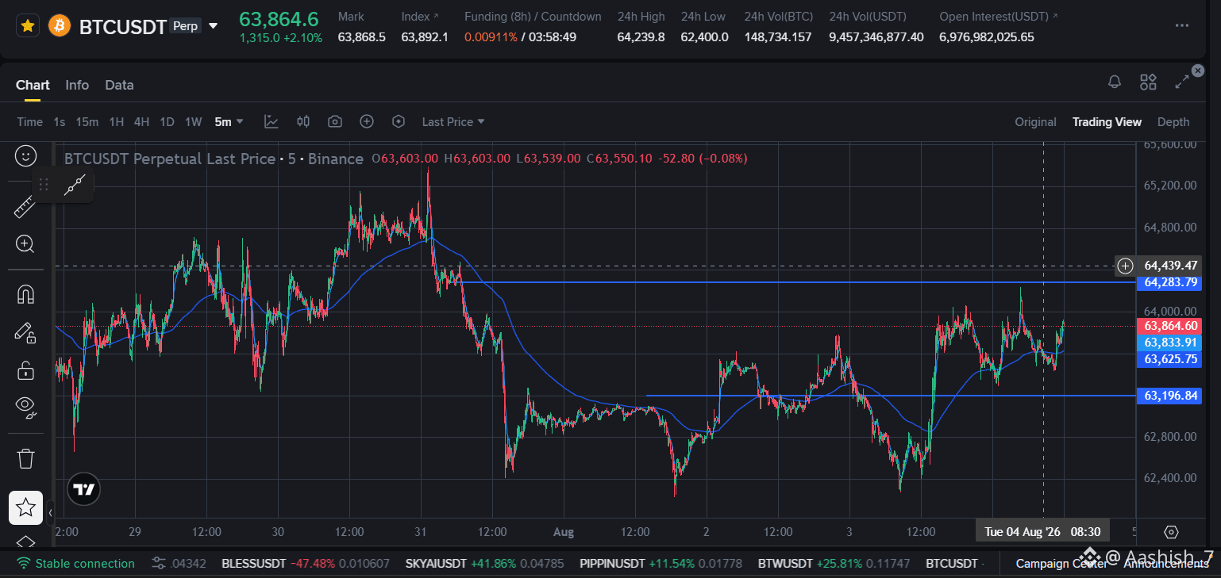Viewport: 1221px width, 578px height.
Task: Open the more options ellipsis menu
Action: click(x=1182, y=25)
